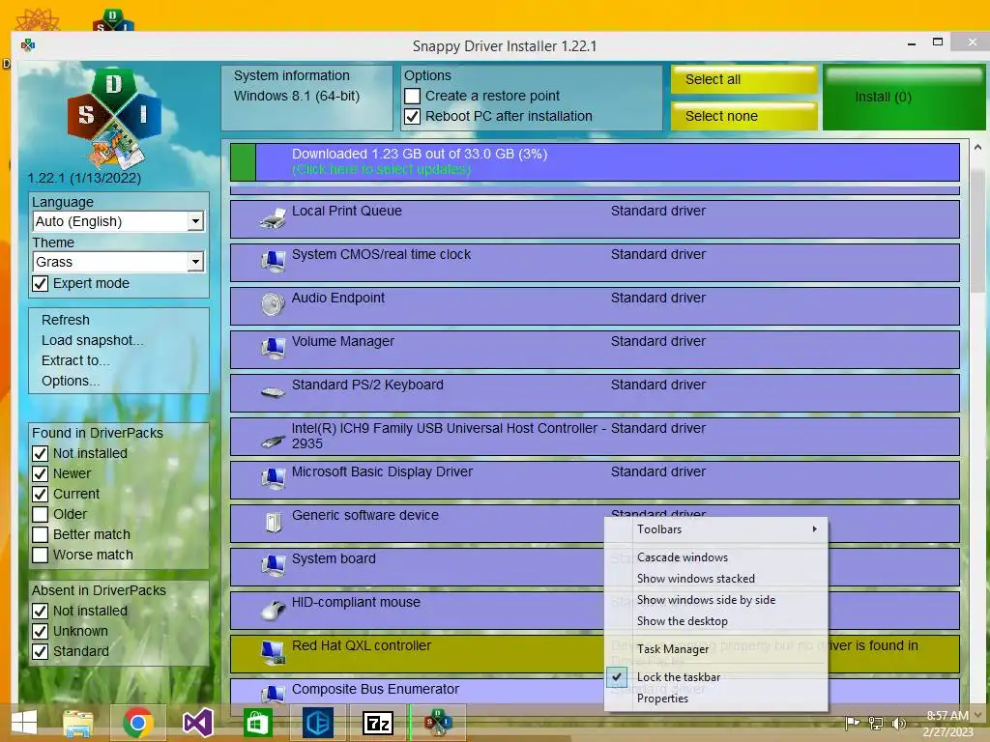Open Options... in the sidebar

pyautogui.click(x=71, y=381)
